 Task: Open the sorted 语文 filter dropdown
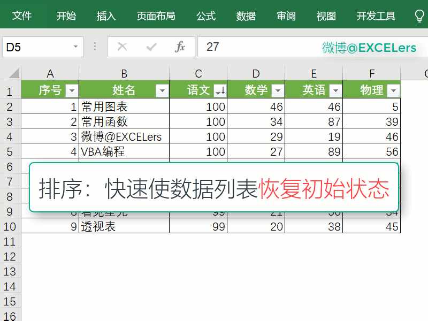click(x=219, y=90)
